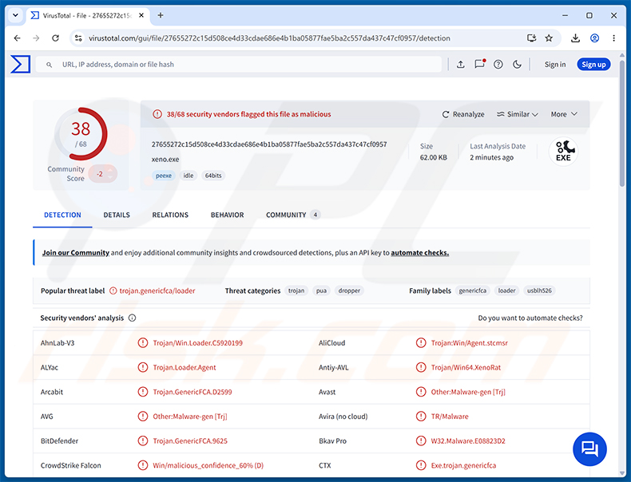631x482 pixels.
Task: Expand the Similar dropdown
Action: (x=517, y=114)
